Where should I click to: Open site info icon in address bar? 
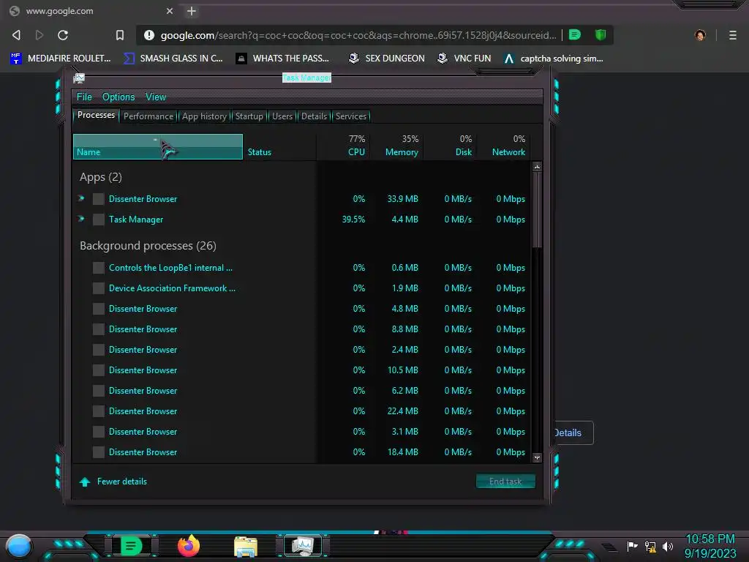[149, 35]
